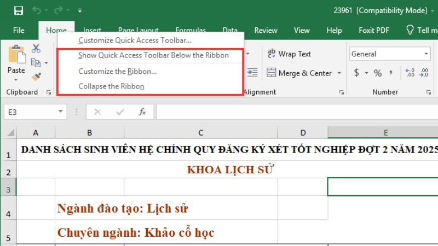438x246 pixels.
Task: Apply the Percent Style format
Action: (x=378, y=73)
